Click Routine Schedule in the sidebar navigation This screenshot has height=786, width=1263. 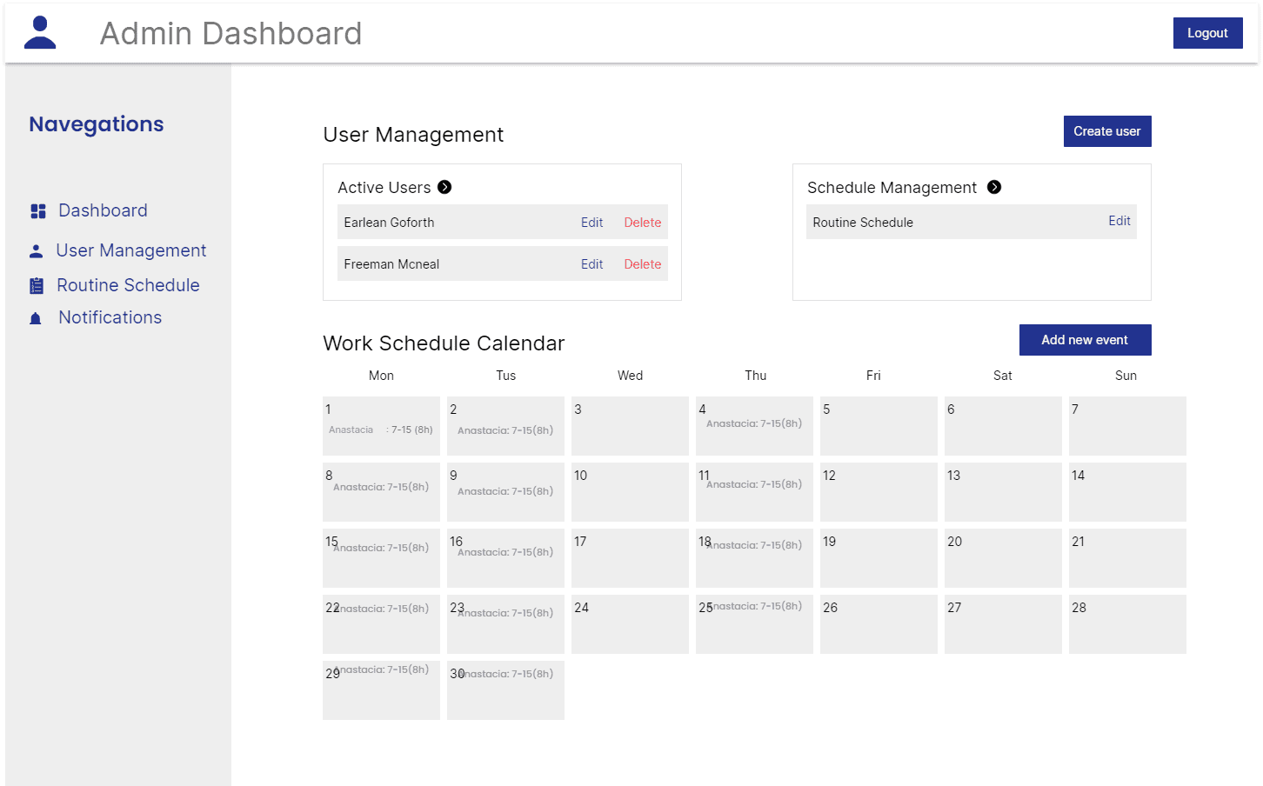pos(127,284)
